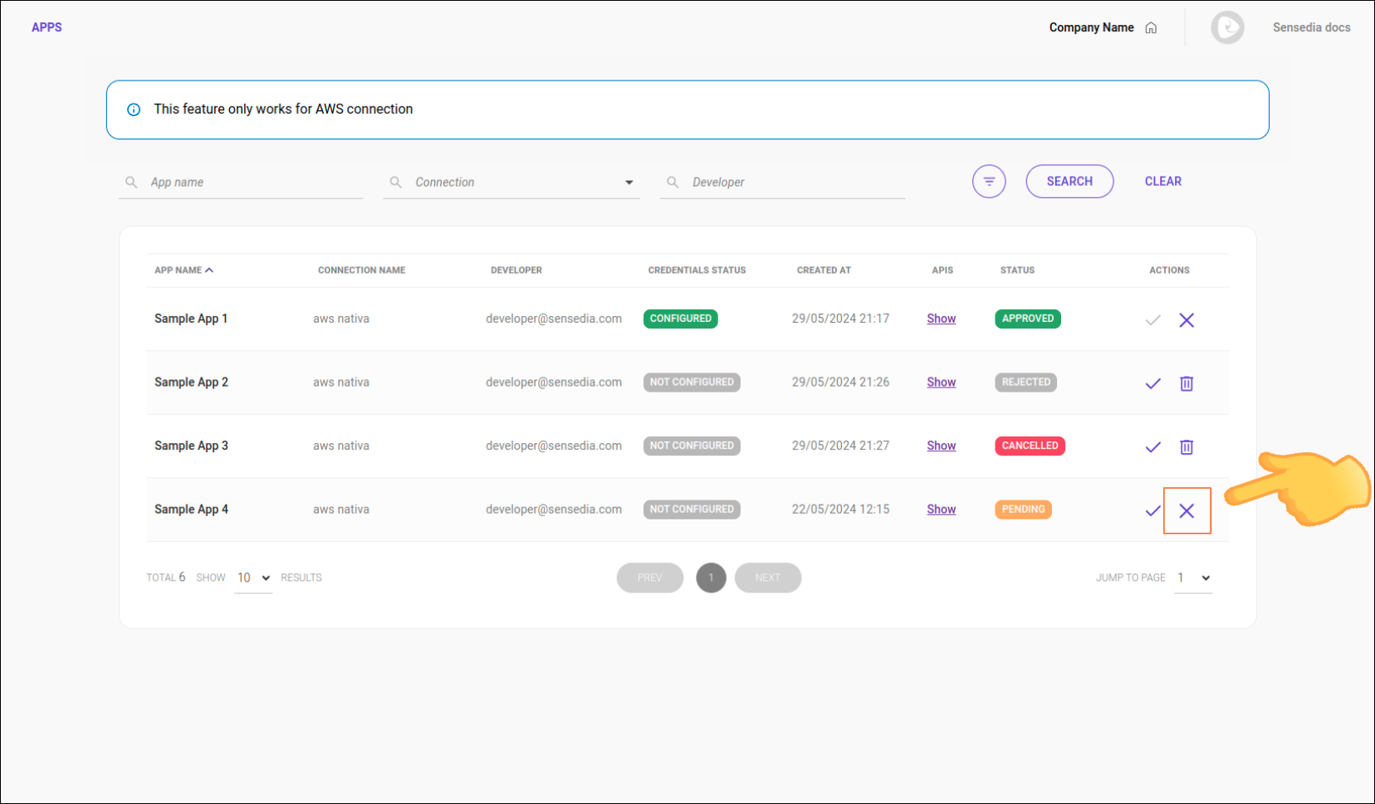Open the APPS menu item

[x=46, y=27]
